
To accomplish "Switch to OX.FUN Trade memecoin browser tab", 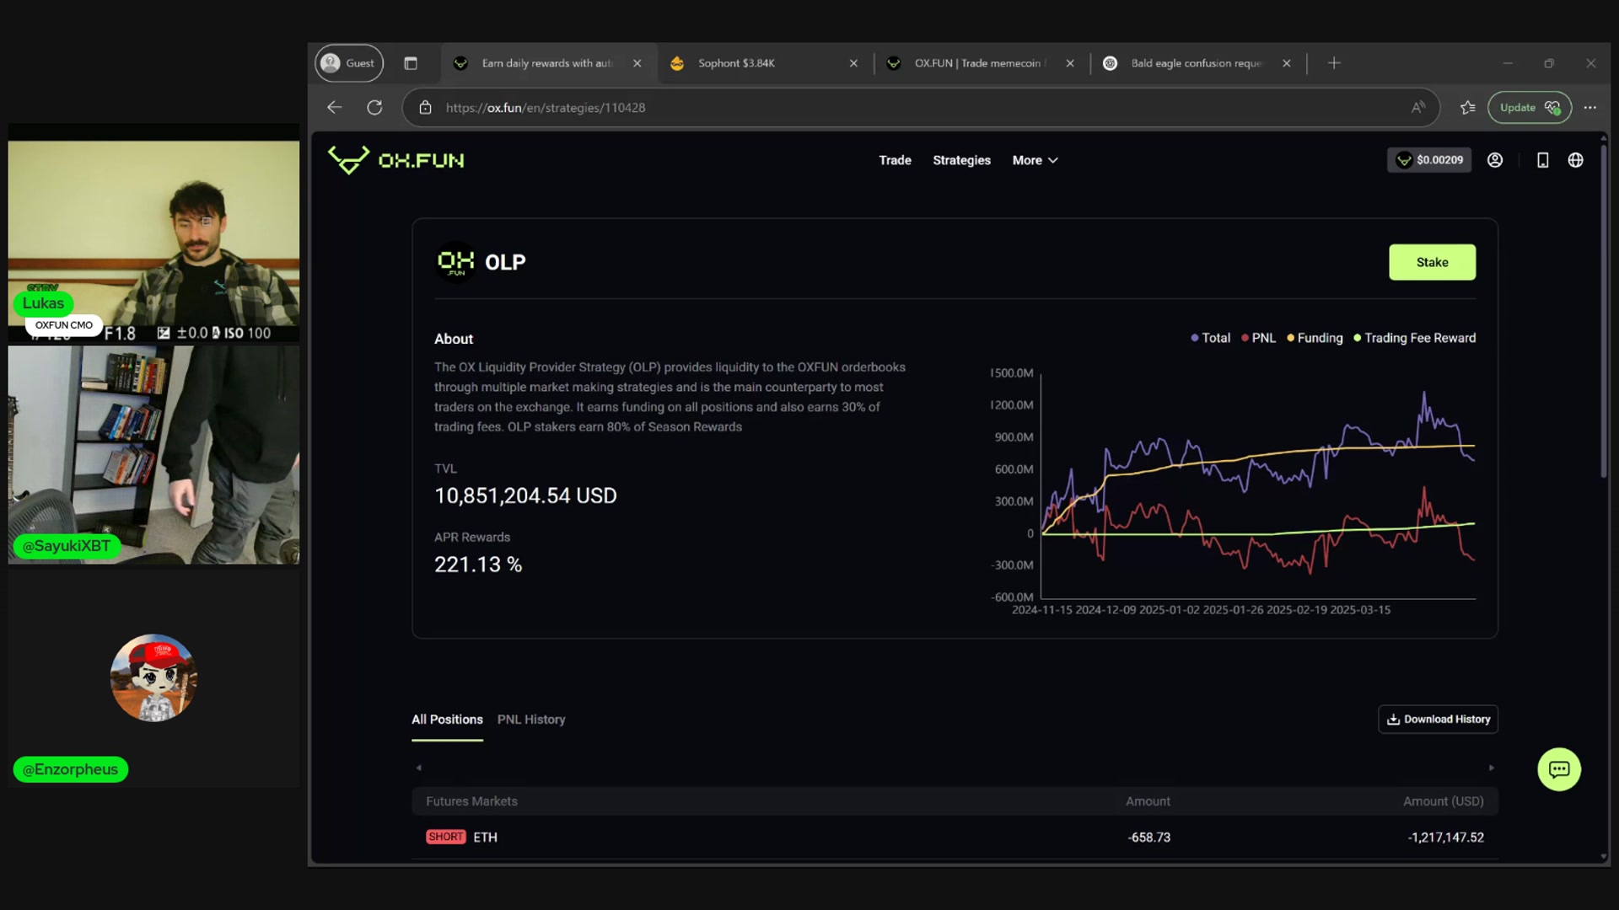I will pyautogui.click(x=981, y=63).
